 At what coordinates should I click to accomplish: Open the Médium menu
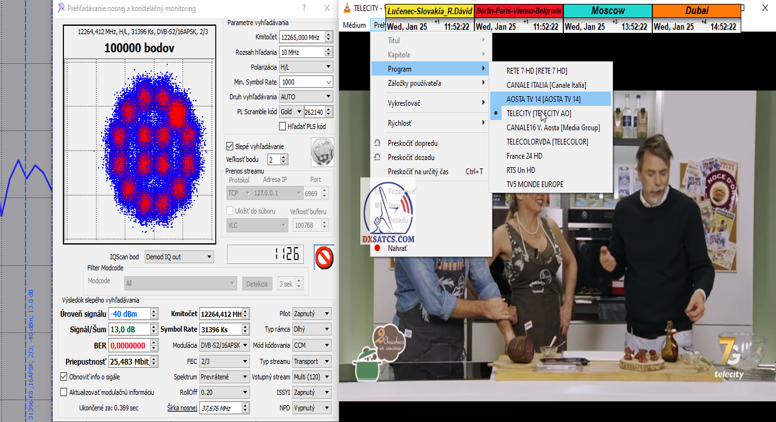point(354,26)
